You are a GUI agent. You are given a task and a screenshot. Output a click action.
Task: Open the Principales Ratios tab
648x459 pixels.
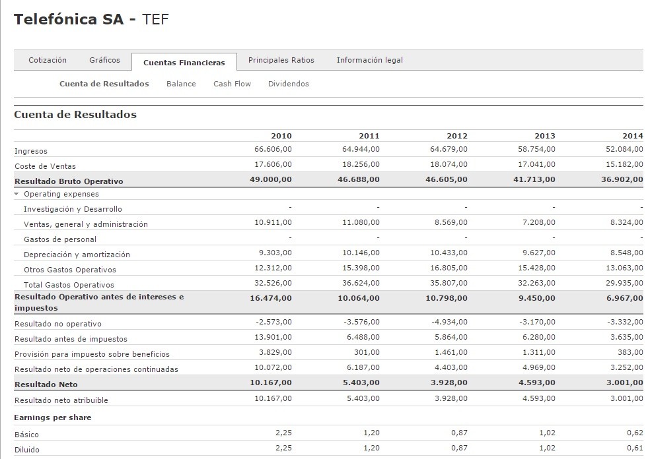coord(281,60)
